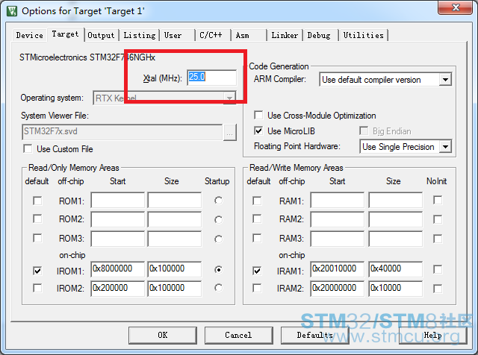
Task: Click the Cancel button
Action: pyautogui.click(x=239, y=335)
